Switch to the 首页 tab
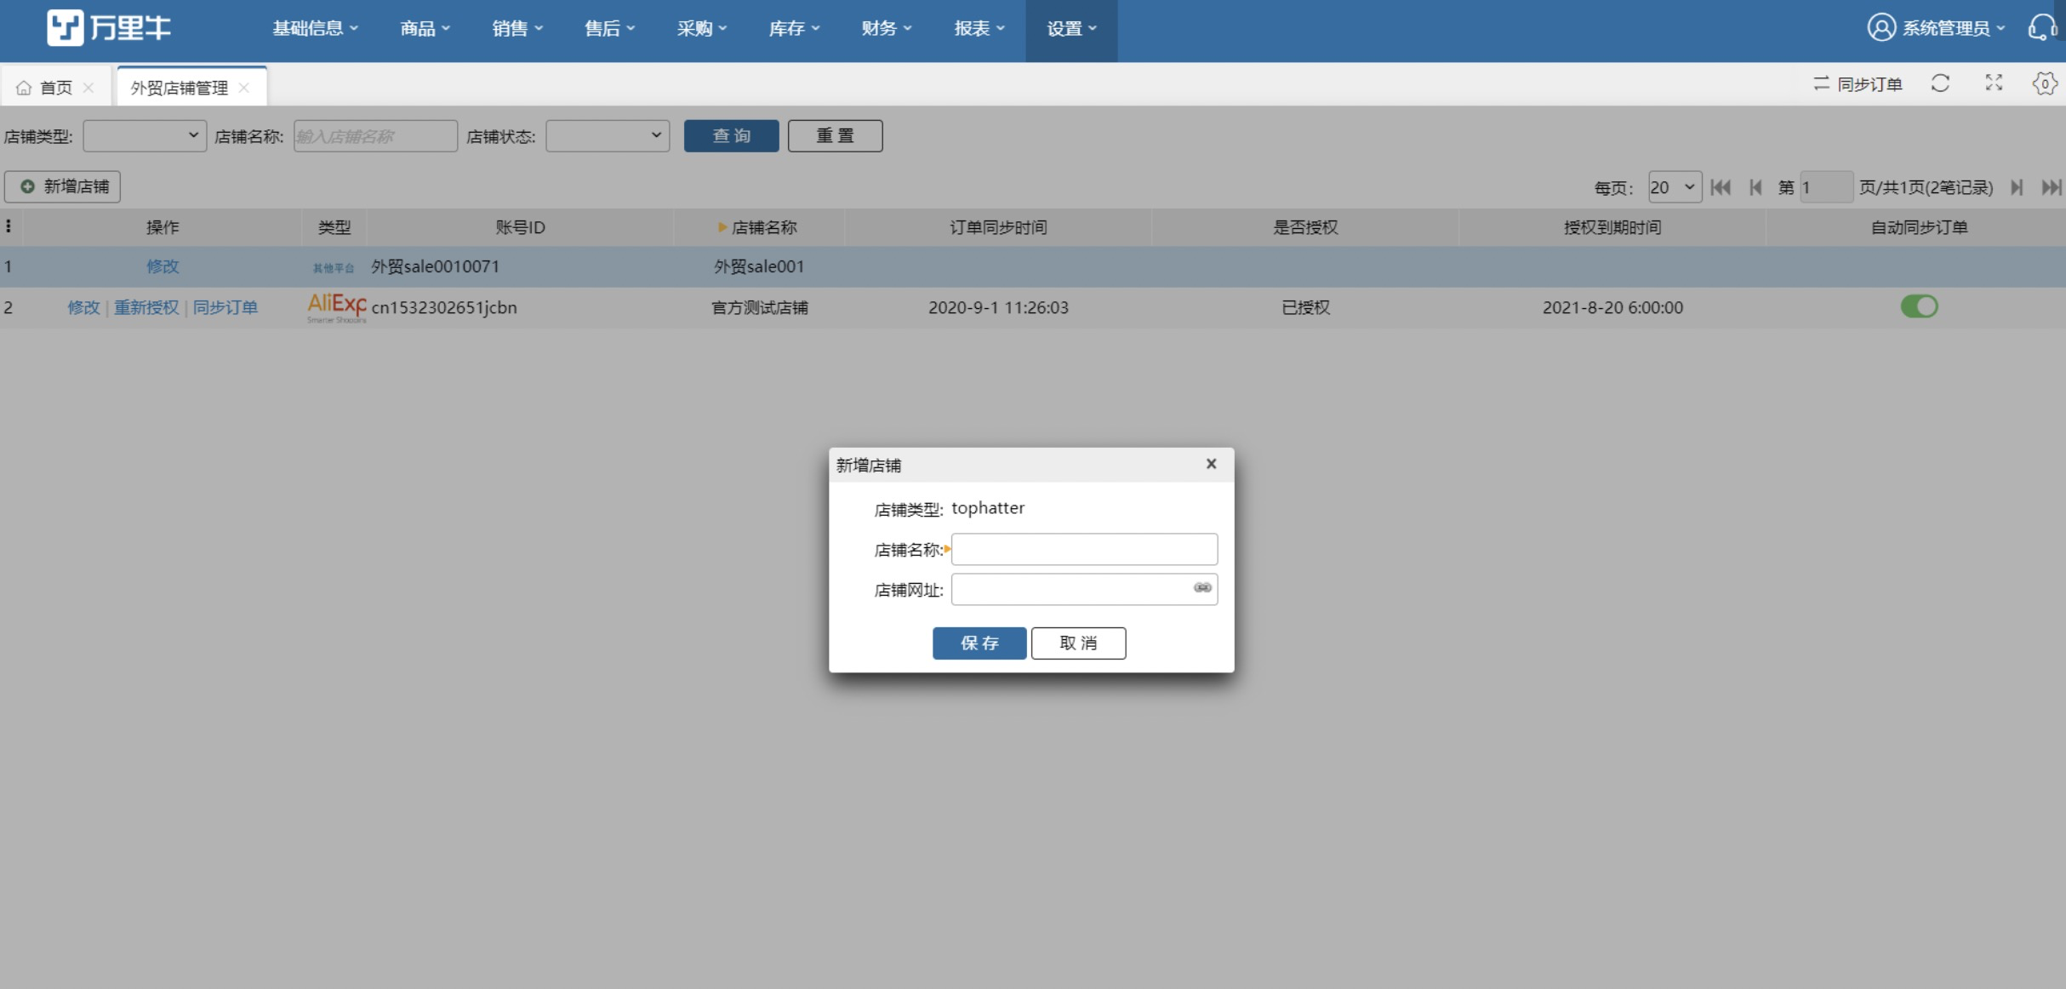2066x989 pixels. [56, 88]
